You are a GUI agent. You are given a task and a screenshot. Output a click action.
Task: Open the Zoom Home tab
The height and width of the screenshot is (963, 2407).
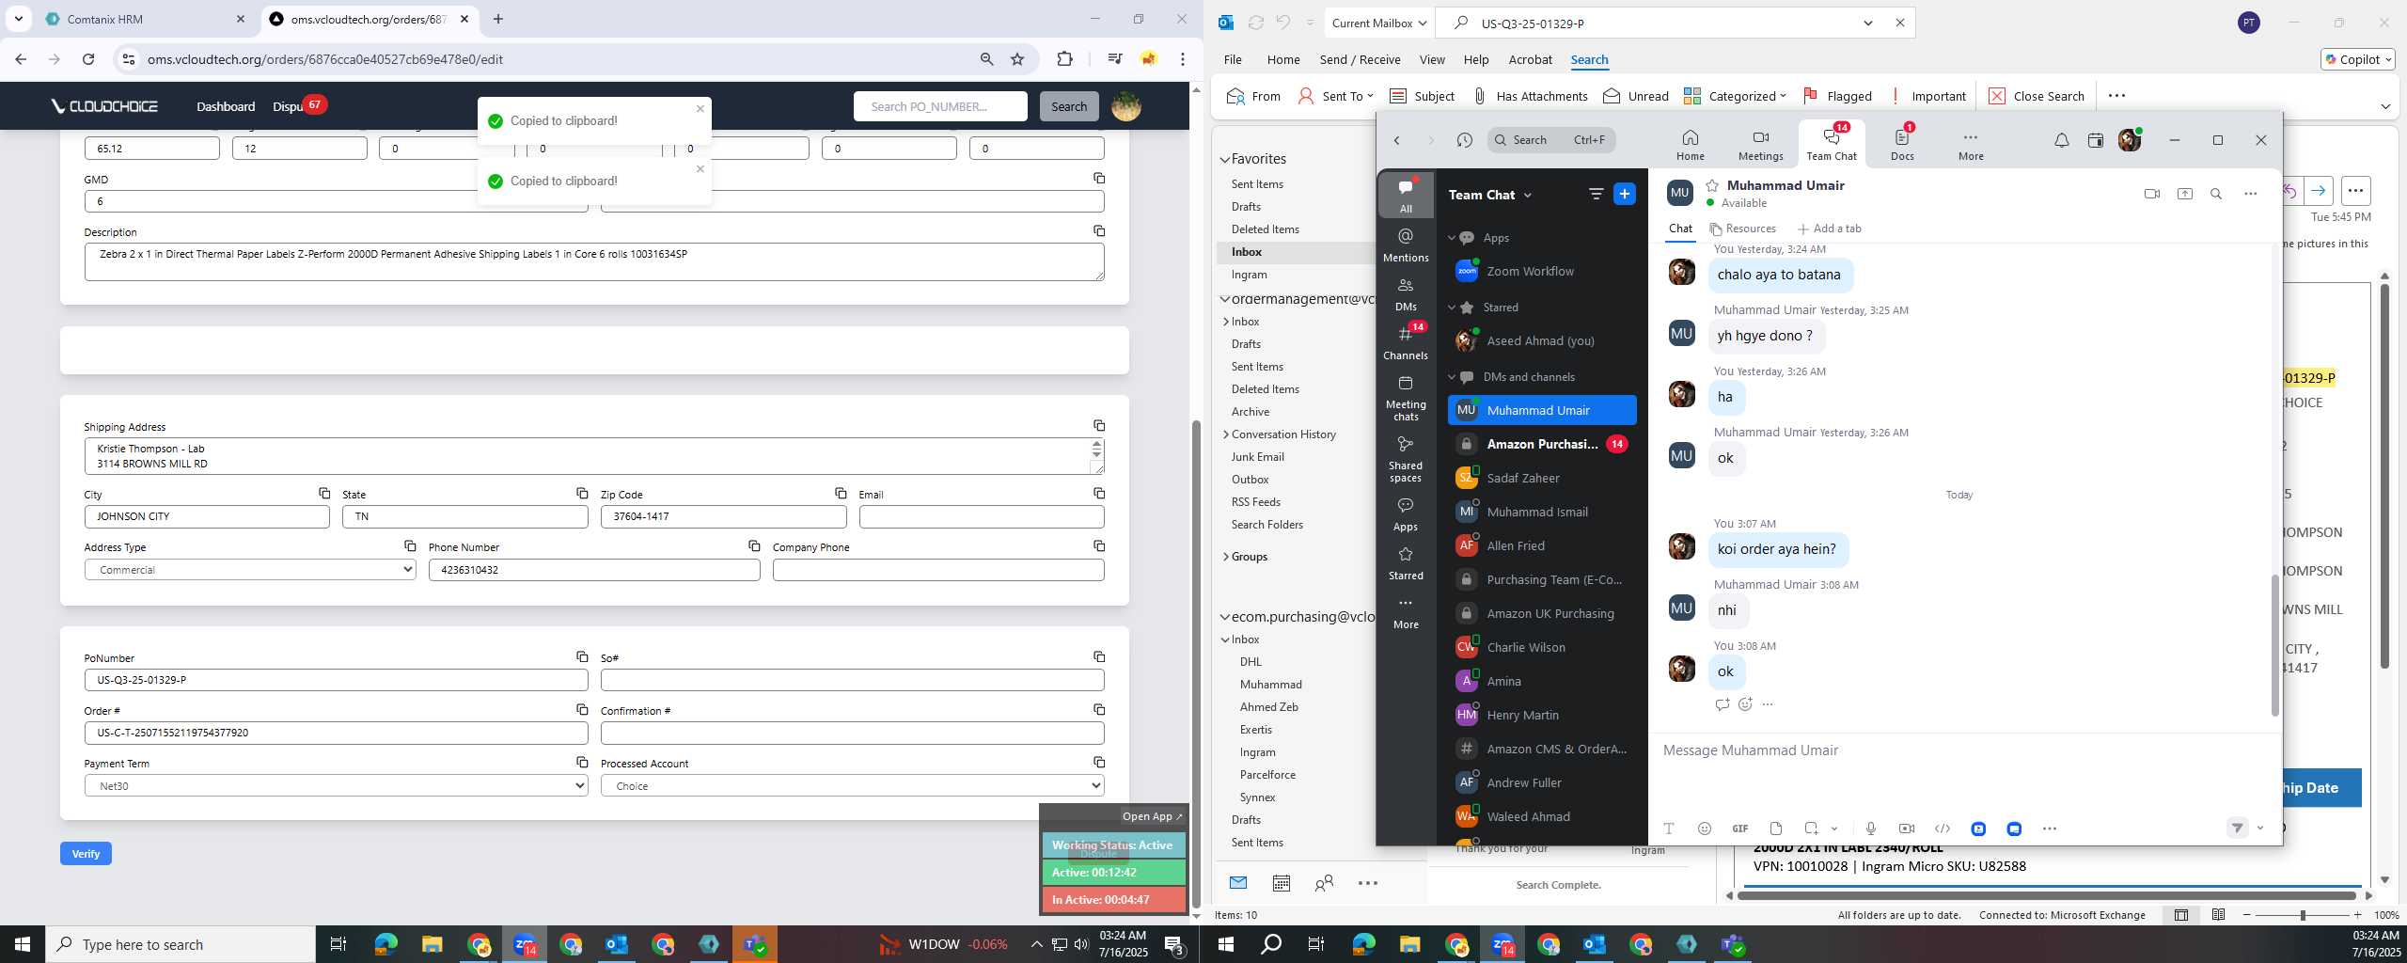tap(1690, 144)
